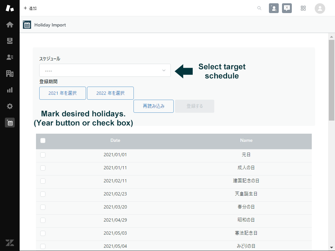
Task: Open the Organizations section in the sidebar
Action: [x=10, y=74]
